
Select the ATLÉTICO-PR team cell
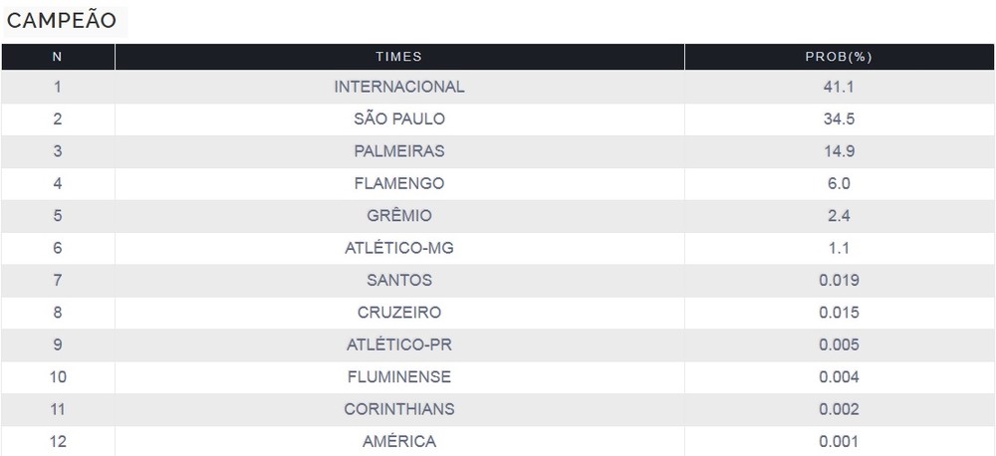pyautogui.click(x=399, y=344)
